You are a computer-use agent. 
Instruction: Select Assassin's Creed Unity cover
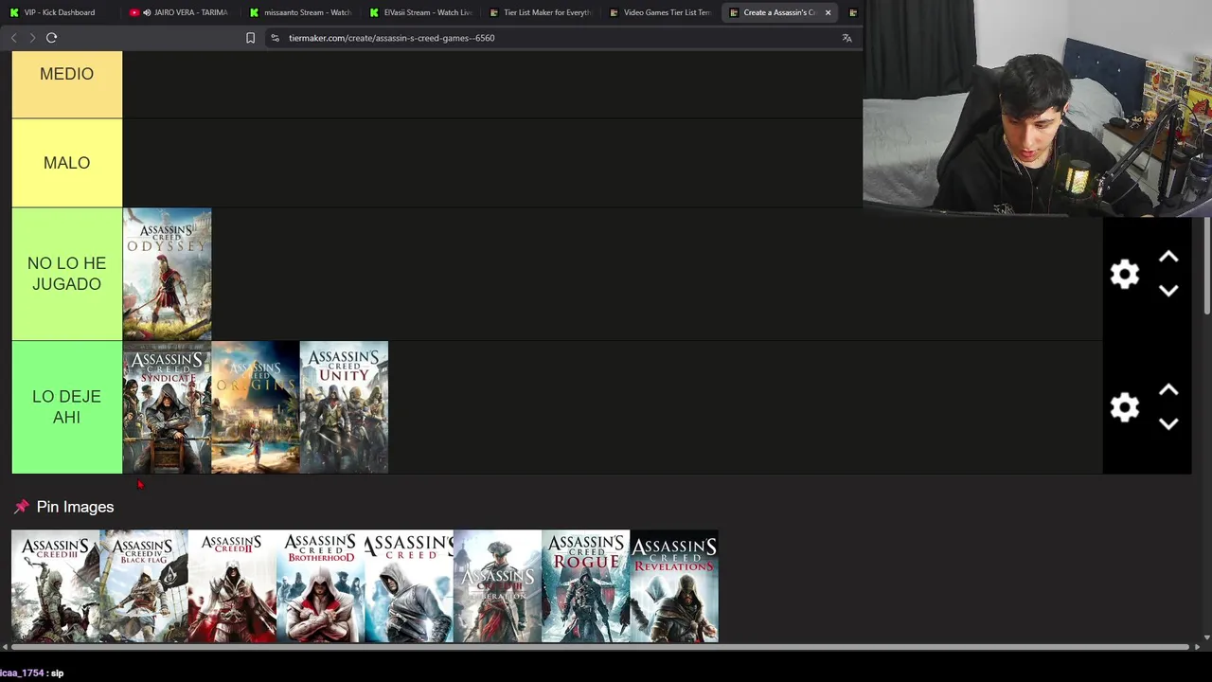(x=344, y=407)
